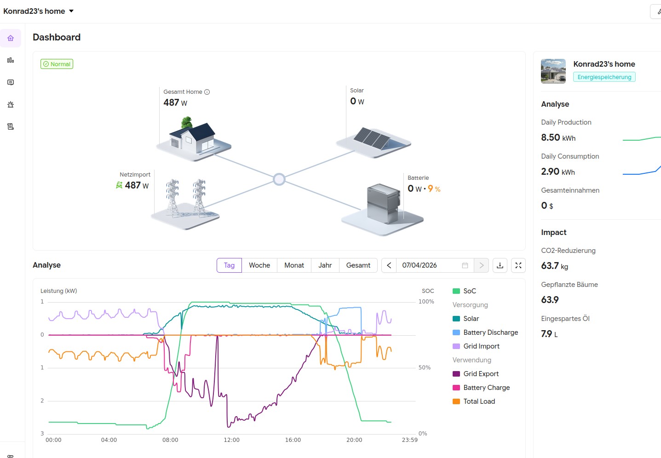Viewport: 661px width, 458px height.
Task: Click the Total Load orange legend swatch
Action: tap(456, 401)
